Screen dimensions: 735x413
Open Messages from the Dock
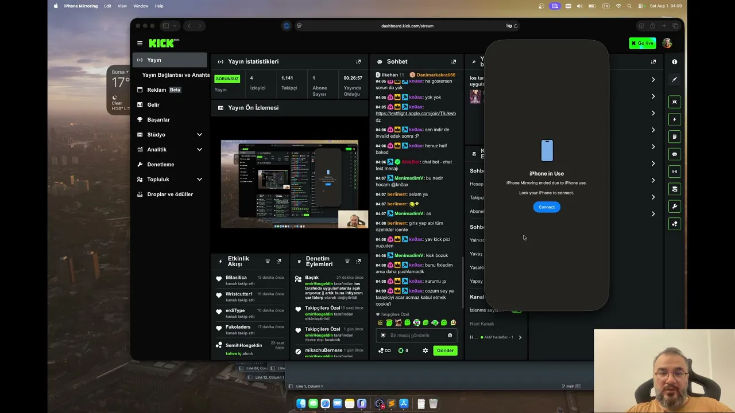pos(313,404)
